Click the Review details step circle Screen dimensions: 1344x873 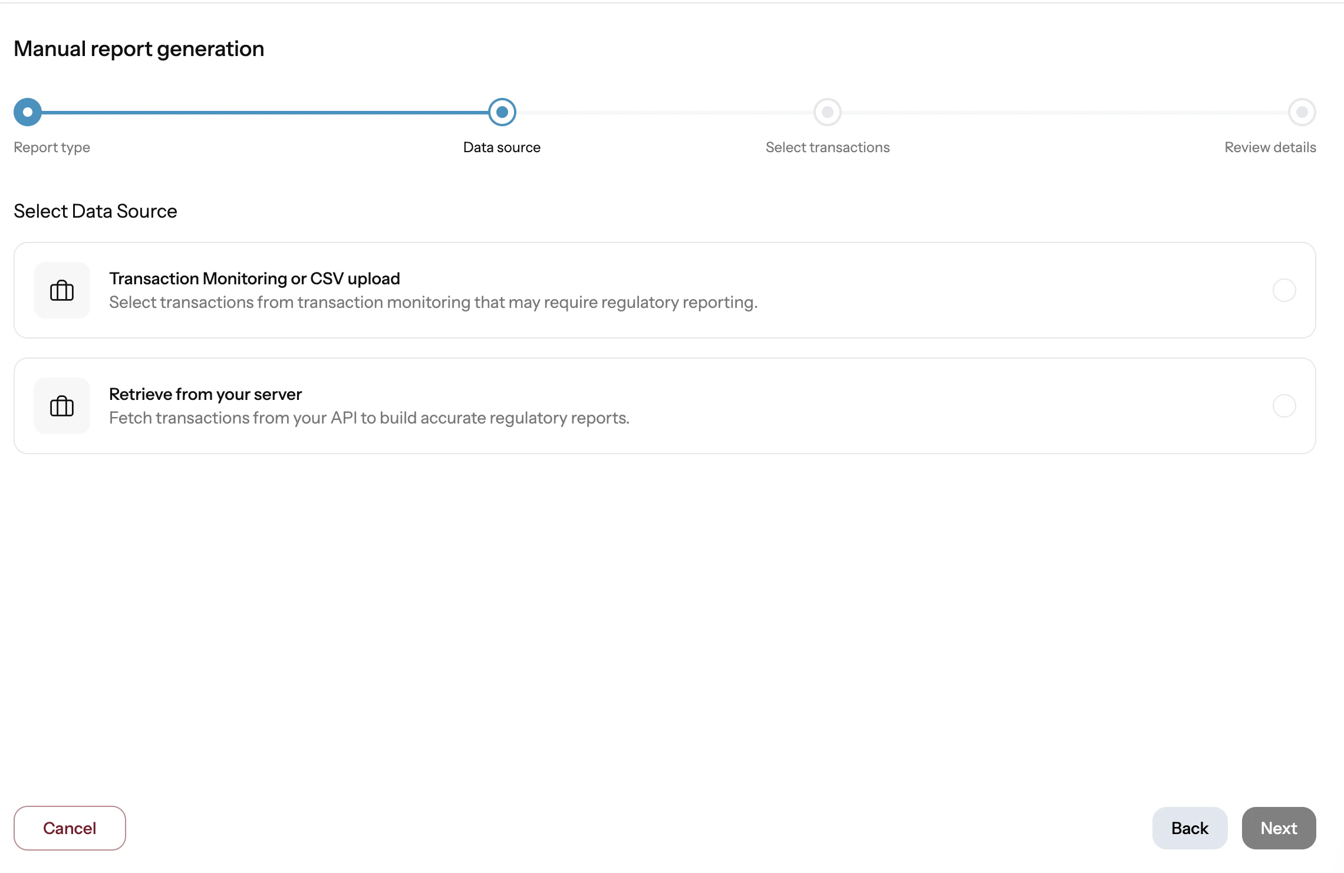click(1302, 112)
